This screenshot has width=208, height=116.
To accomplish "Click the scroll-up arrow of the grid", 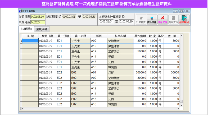I will click(182, 35).
